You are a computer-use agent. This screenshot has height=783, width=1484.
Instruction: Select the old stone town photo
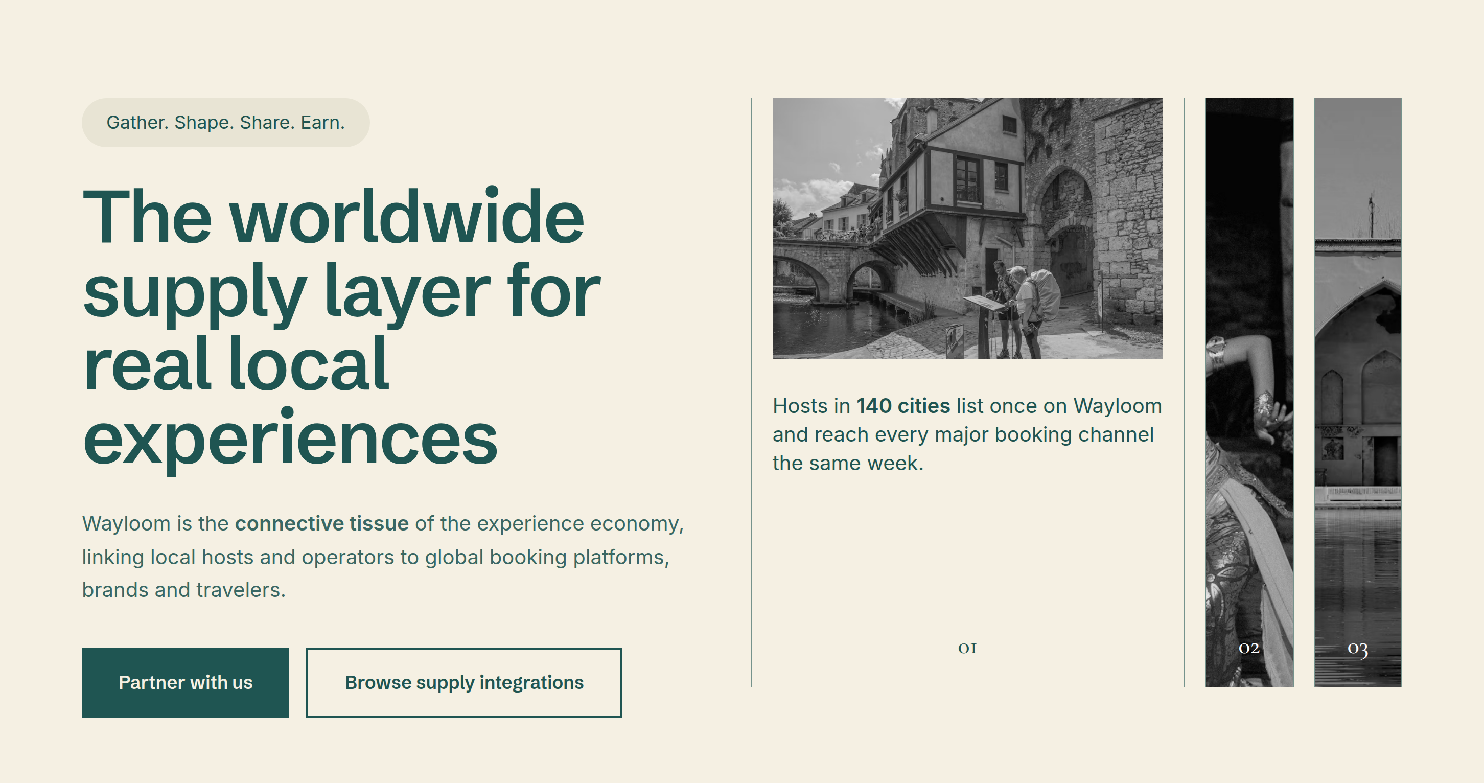coord(967,228)
